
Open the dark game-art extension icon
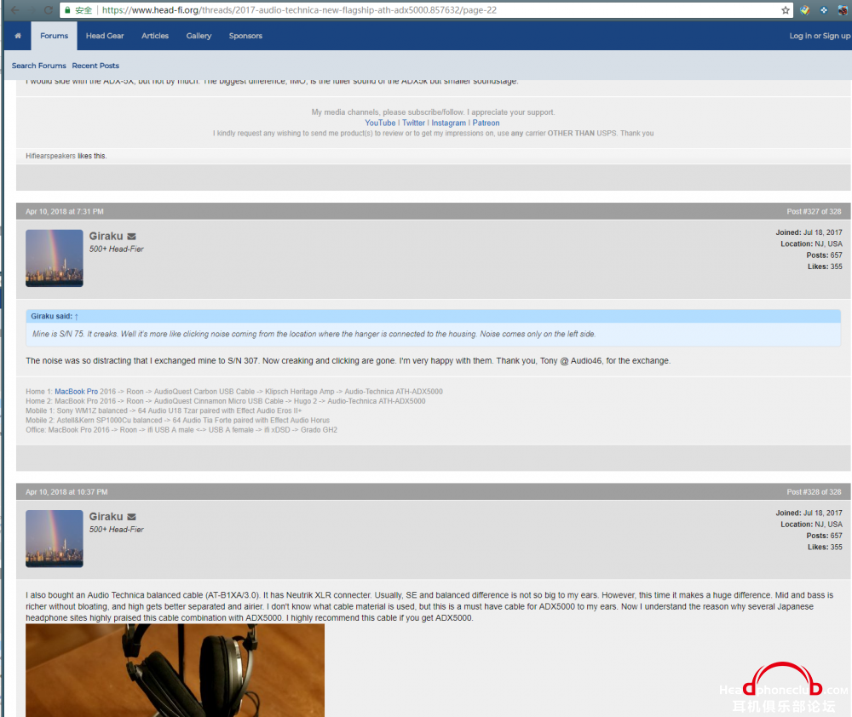[843, 9]
